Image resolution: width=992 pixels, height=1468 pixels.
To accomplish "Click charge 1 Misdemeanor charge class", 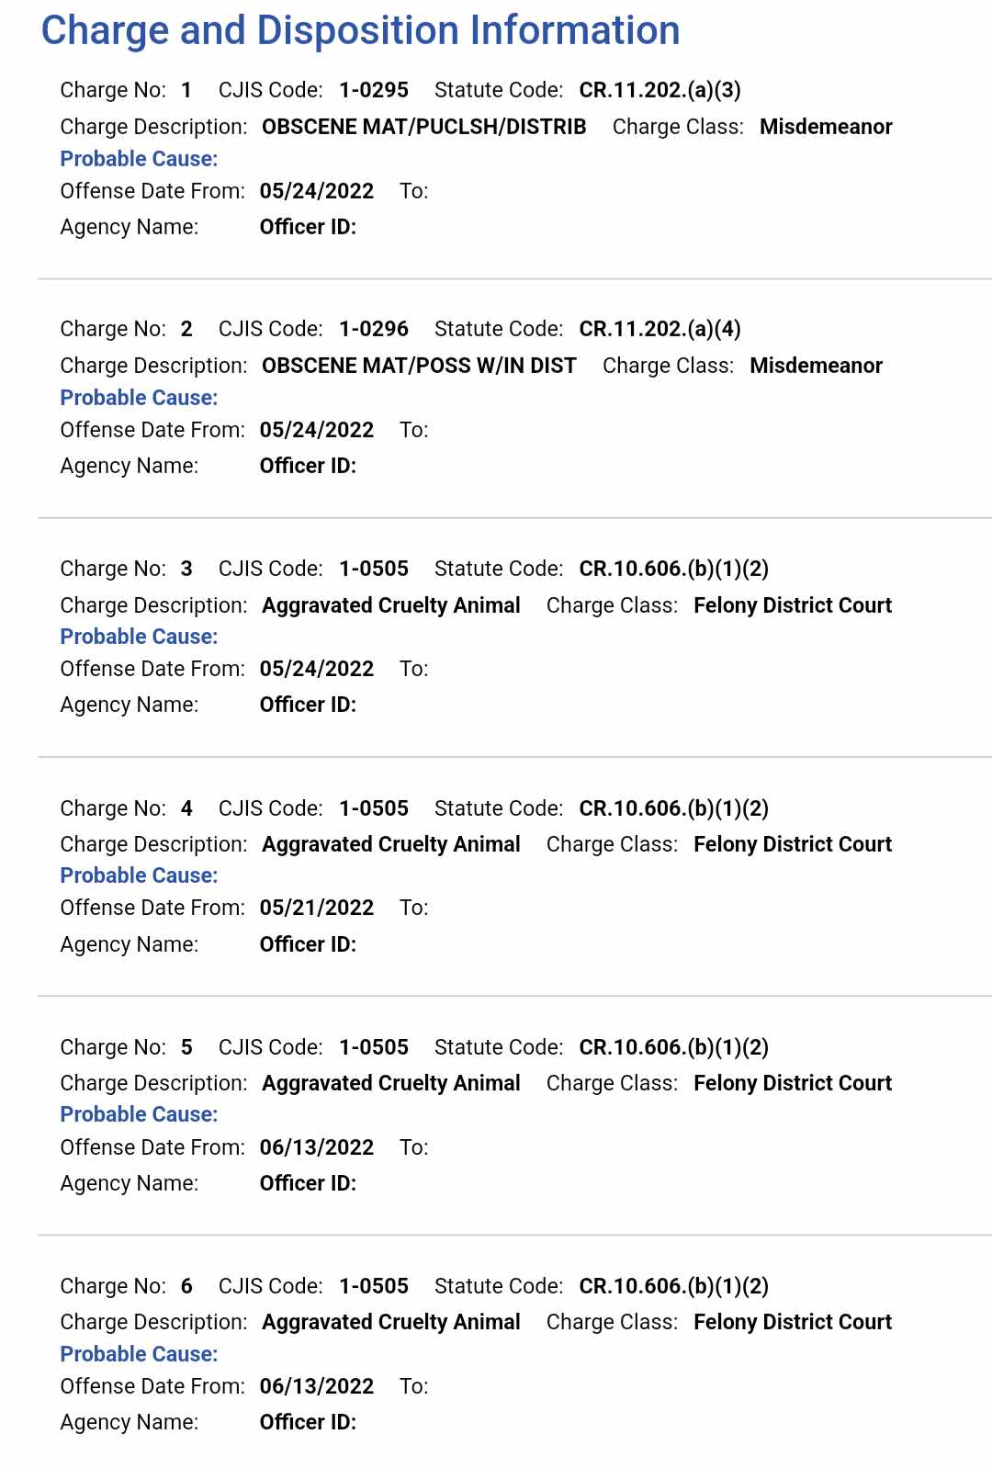I will pos(826,127).
